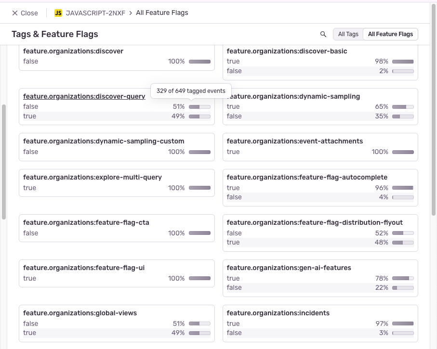The height and width of the screenshot is (349, 437).
Task: Switch to All Tags view
Action: (348, 34)
